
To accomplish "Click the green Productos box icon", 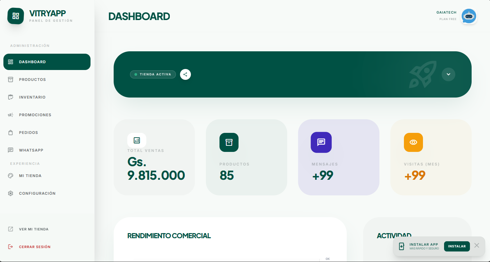I will click(x=229, y=142).
